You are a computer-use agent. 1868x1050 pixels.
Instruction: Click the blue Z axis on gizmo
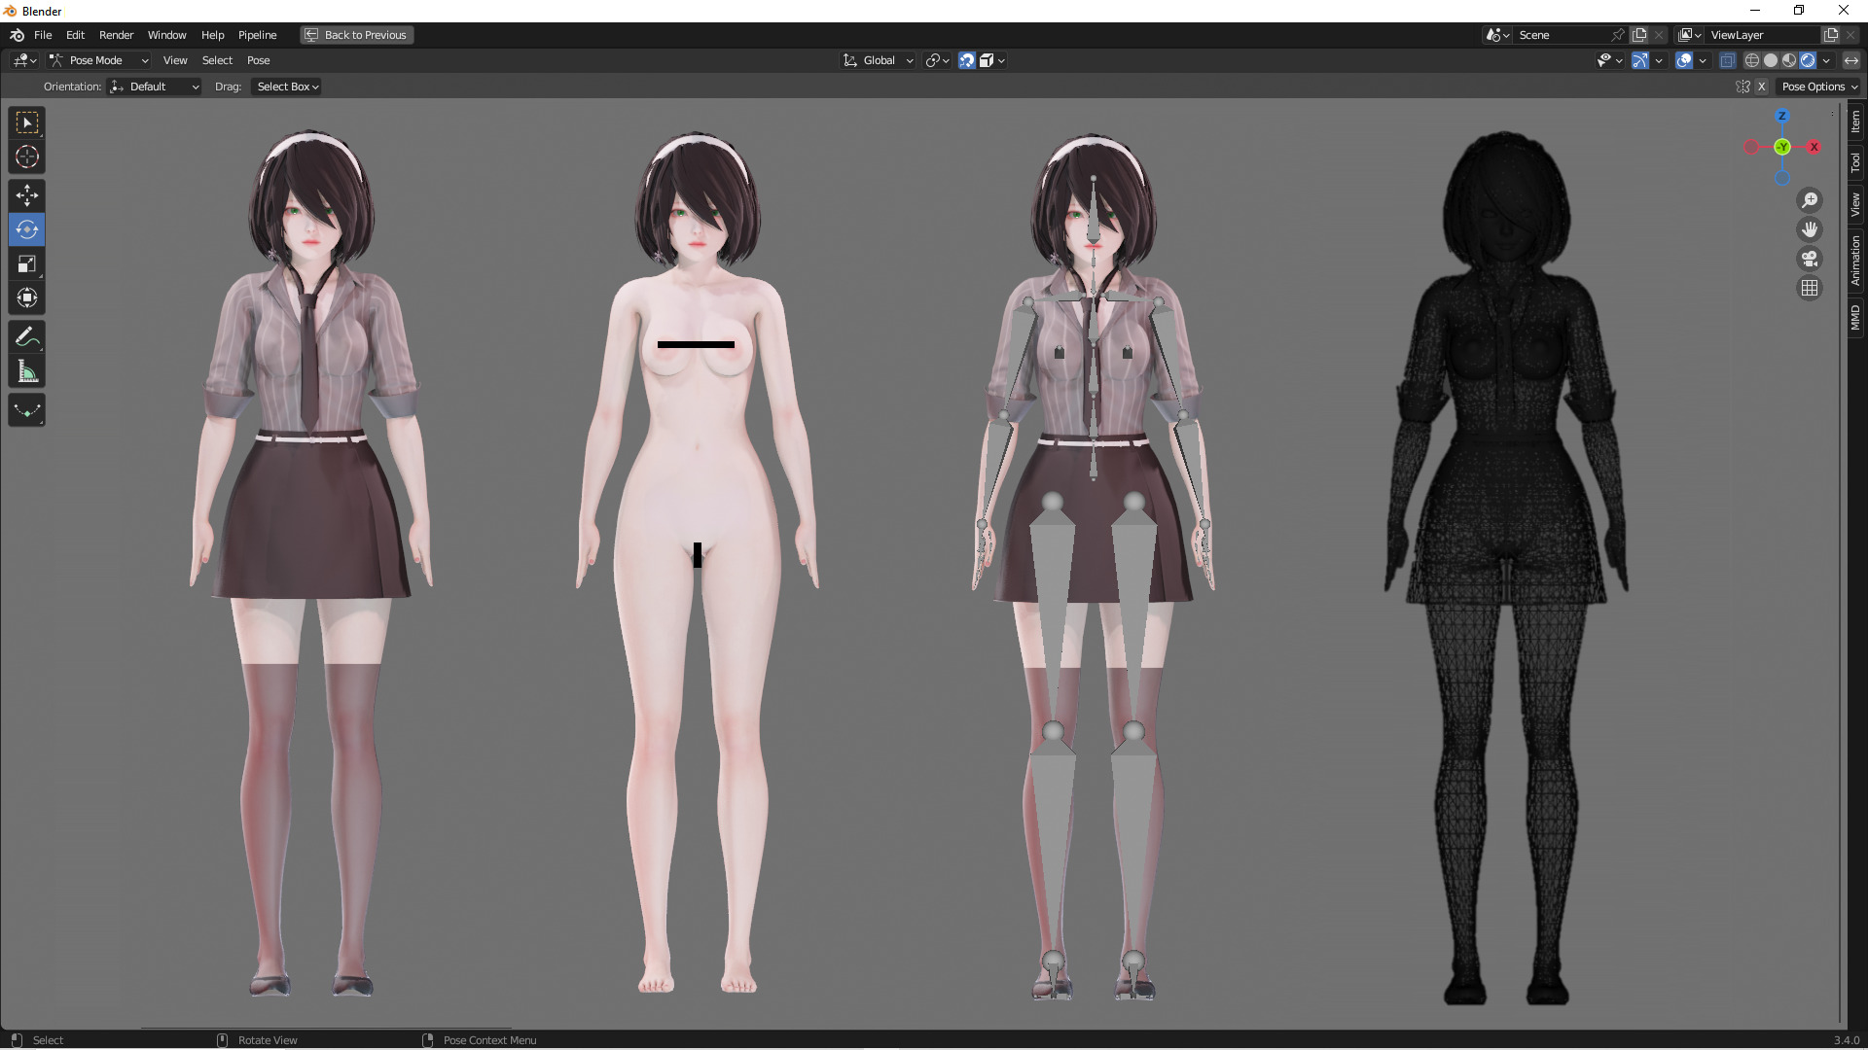[x=1782, y=116]
